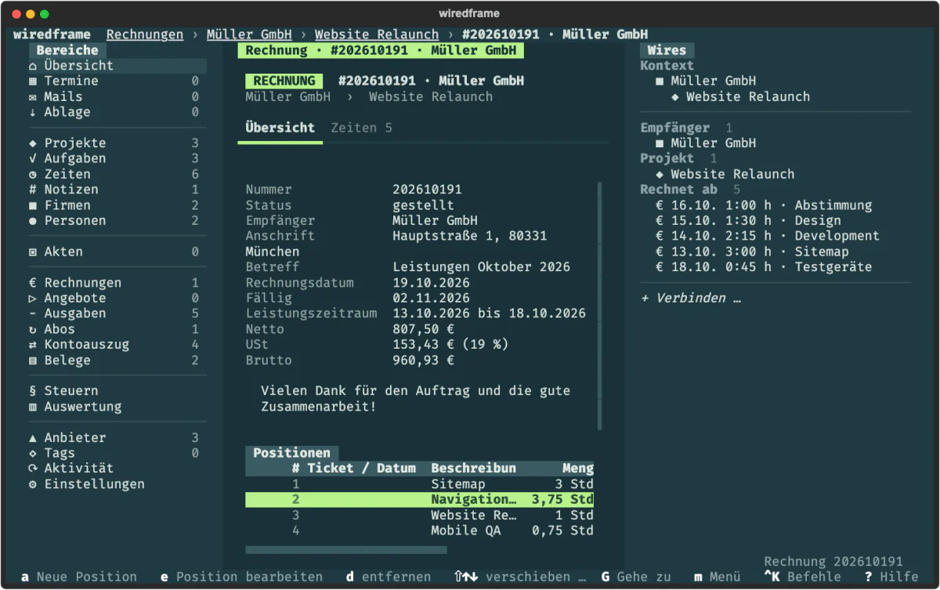Click the horizontal scrollbar under Positionen table

click(346, 550)
